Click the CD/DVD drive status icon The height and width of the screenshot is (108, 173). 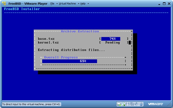(123, 104)
